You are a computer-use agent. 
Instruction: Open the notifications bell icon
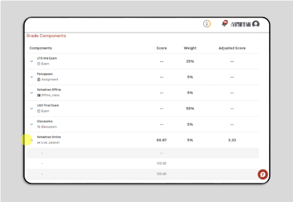pos(225,23)
